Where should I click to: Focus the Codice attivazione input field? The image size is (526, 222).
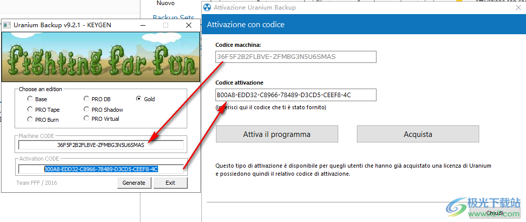(x=296, y=95)
